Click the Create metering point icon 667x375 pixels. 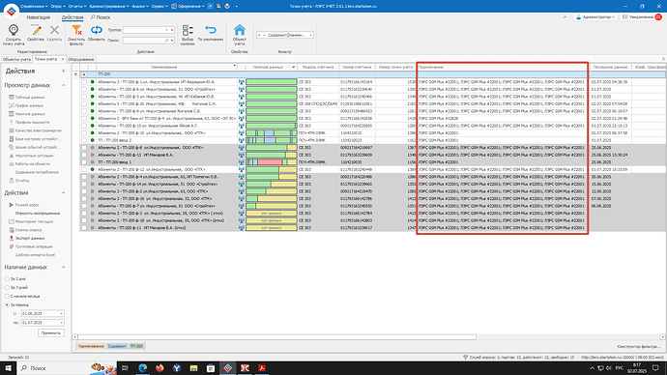[14, 31]
